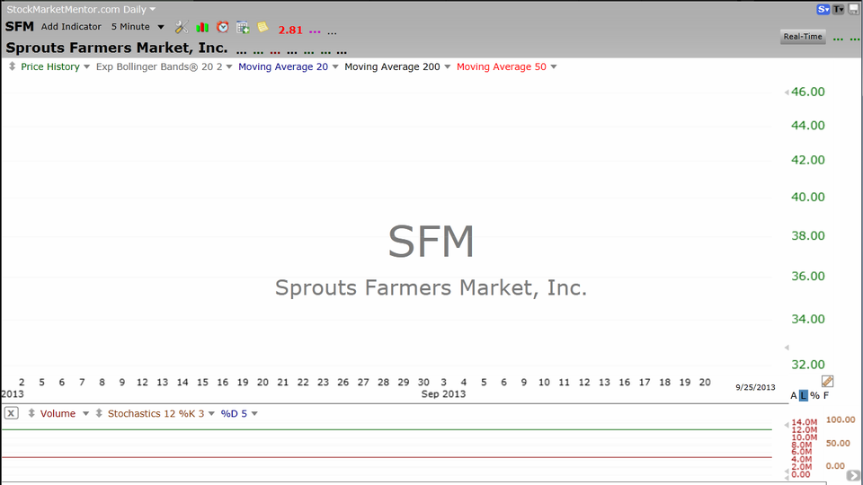
Task: Click the pencil drawing tool icon
Action: [827, 381]
